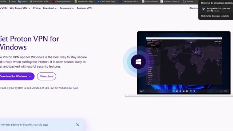Image resolution: width=233 pixels, height=131 pixels.
Task: Expand the Why Proton VPN menu
Action: 20,8
